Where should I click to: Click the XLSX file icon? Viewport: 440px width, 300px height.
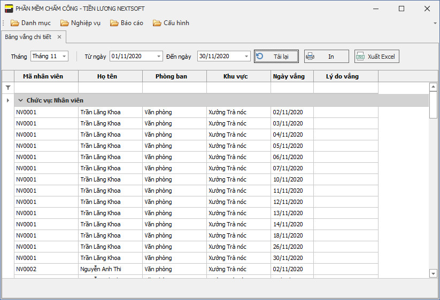click(x=360, y=56)
